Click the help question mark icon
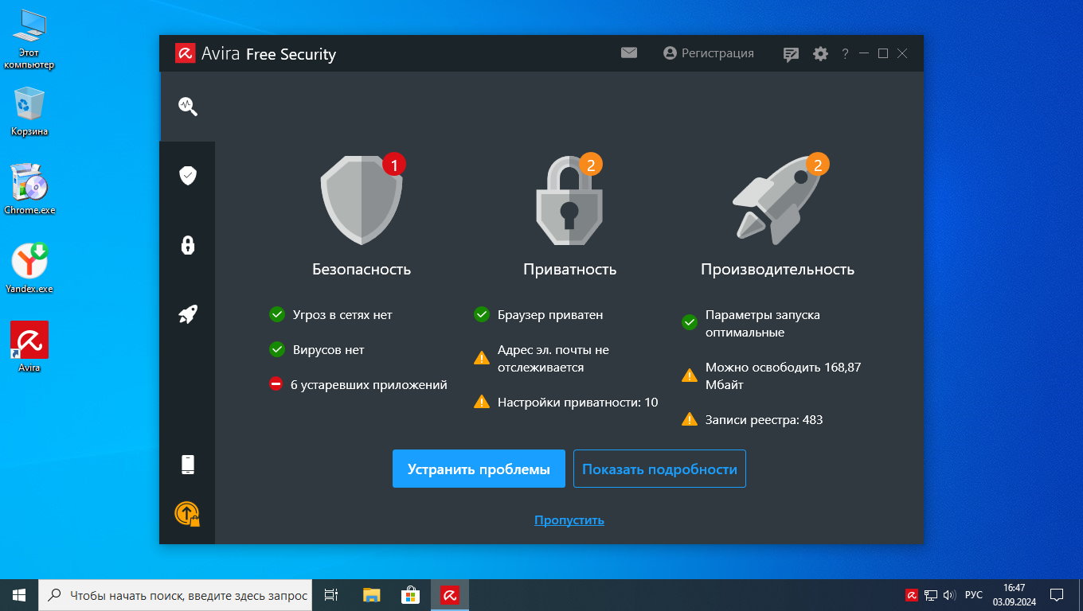1083x611 pixels. (845, 54)
